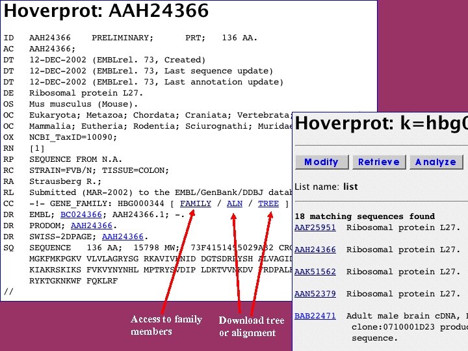The height and width of the screenshot is (351, 468).
Task: Open the ALN alignment link
Action: [x=235, y=203]
